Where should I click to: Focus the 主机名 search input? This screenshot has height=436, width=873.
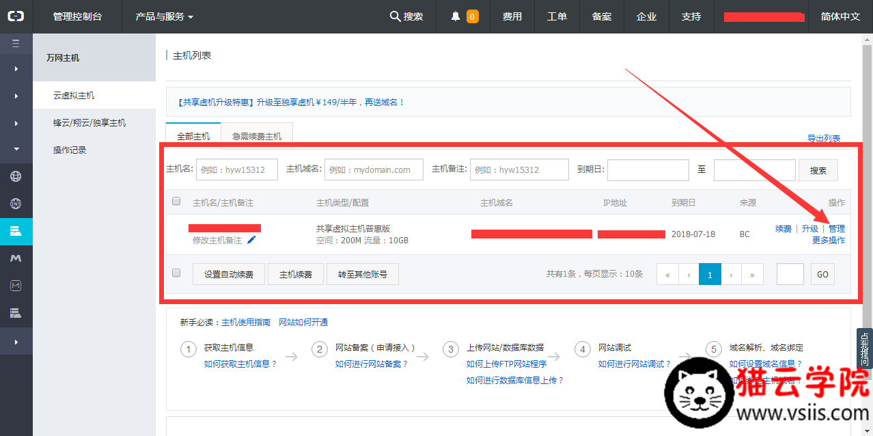pos(237,170)
